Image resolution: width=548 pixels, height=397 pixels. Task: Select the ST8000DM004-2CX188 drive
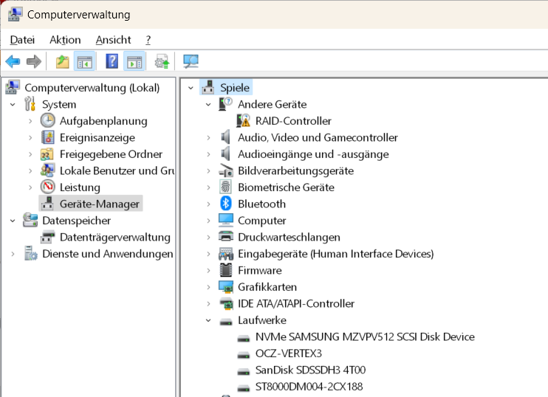point(309,387)
